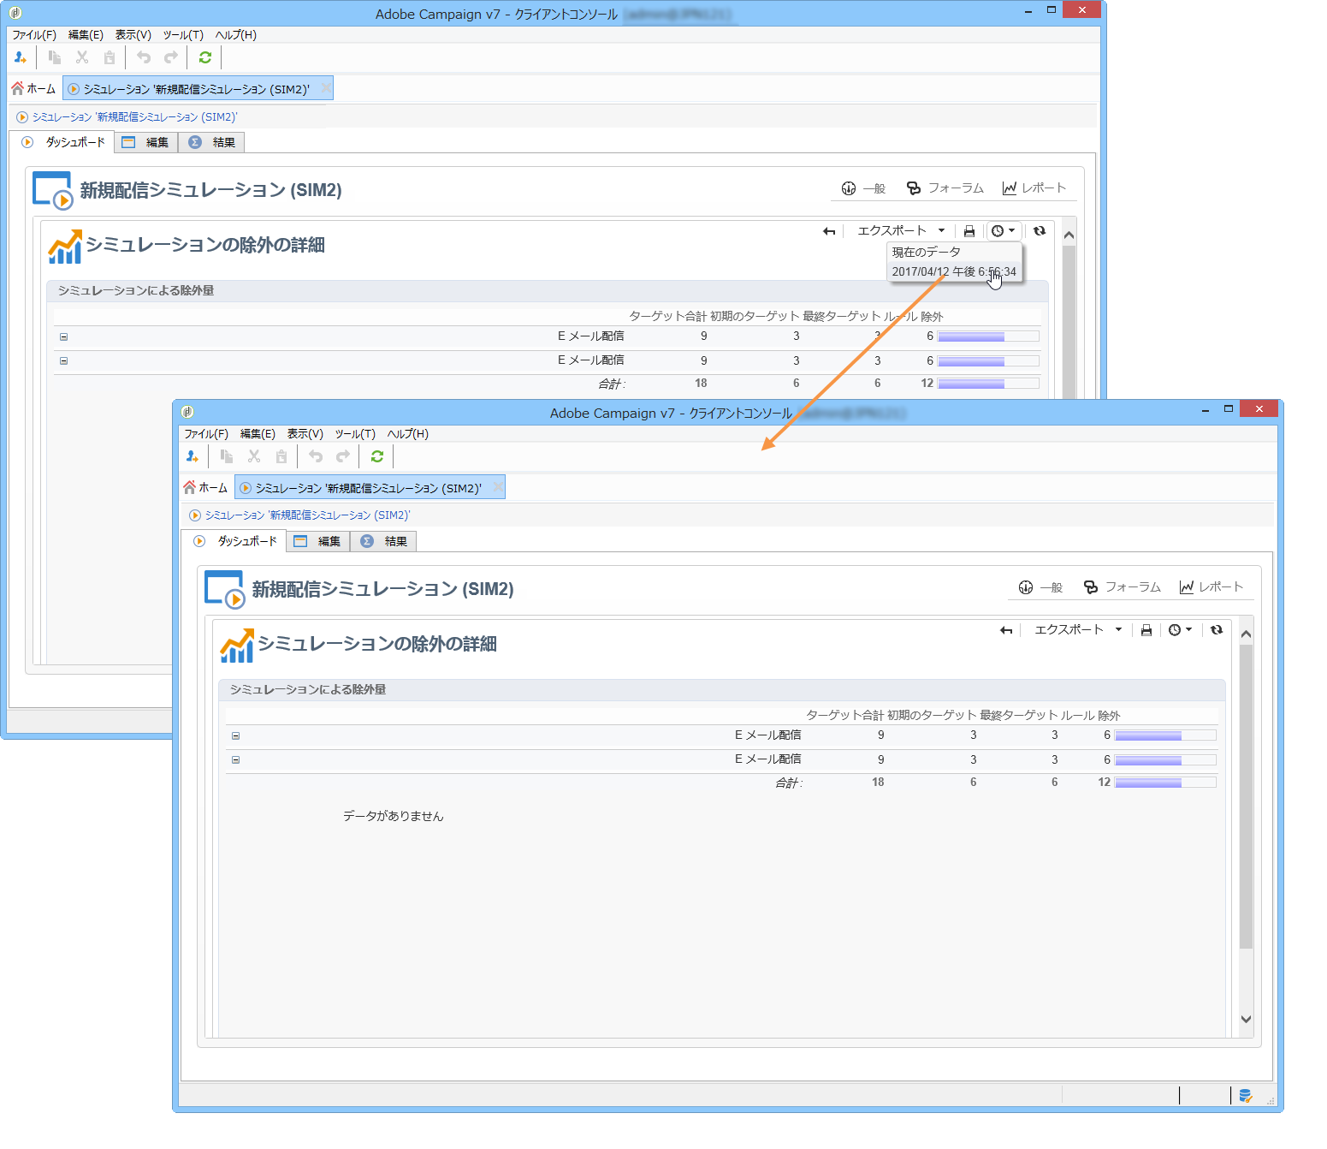Click the copy icon in front window toolbar

[x=227, y=456]
